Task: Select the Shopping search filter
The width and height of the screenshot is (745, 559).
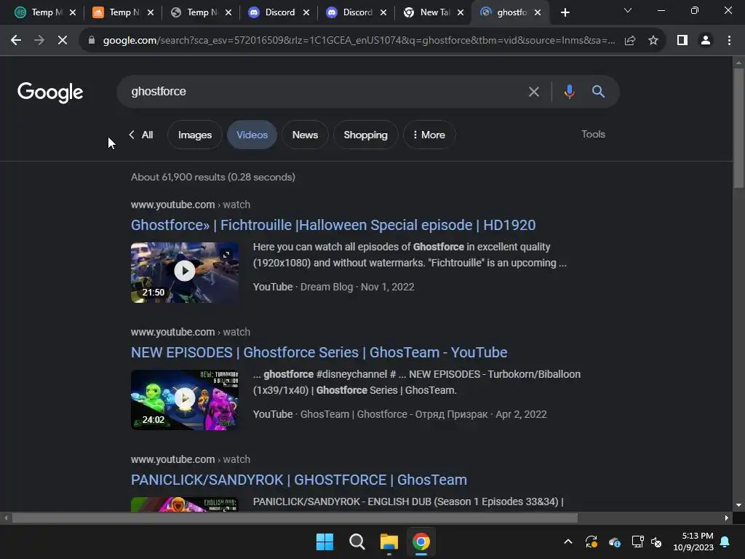Action: point(365,135)
